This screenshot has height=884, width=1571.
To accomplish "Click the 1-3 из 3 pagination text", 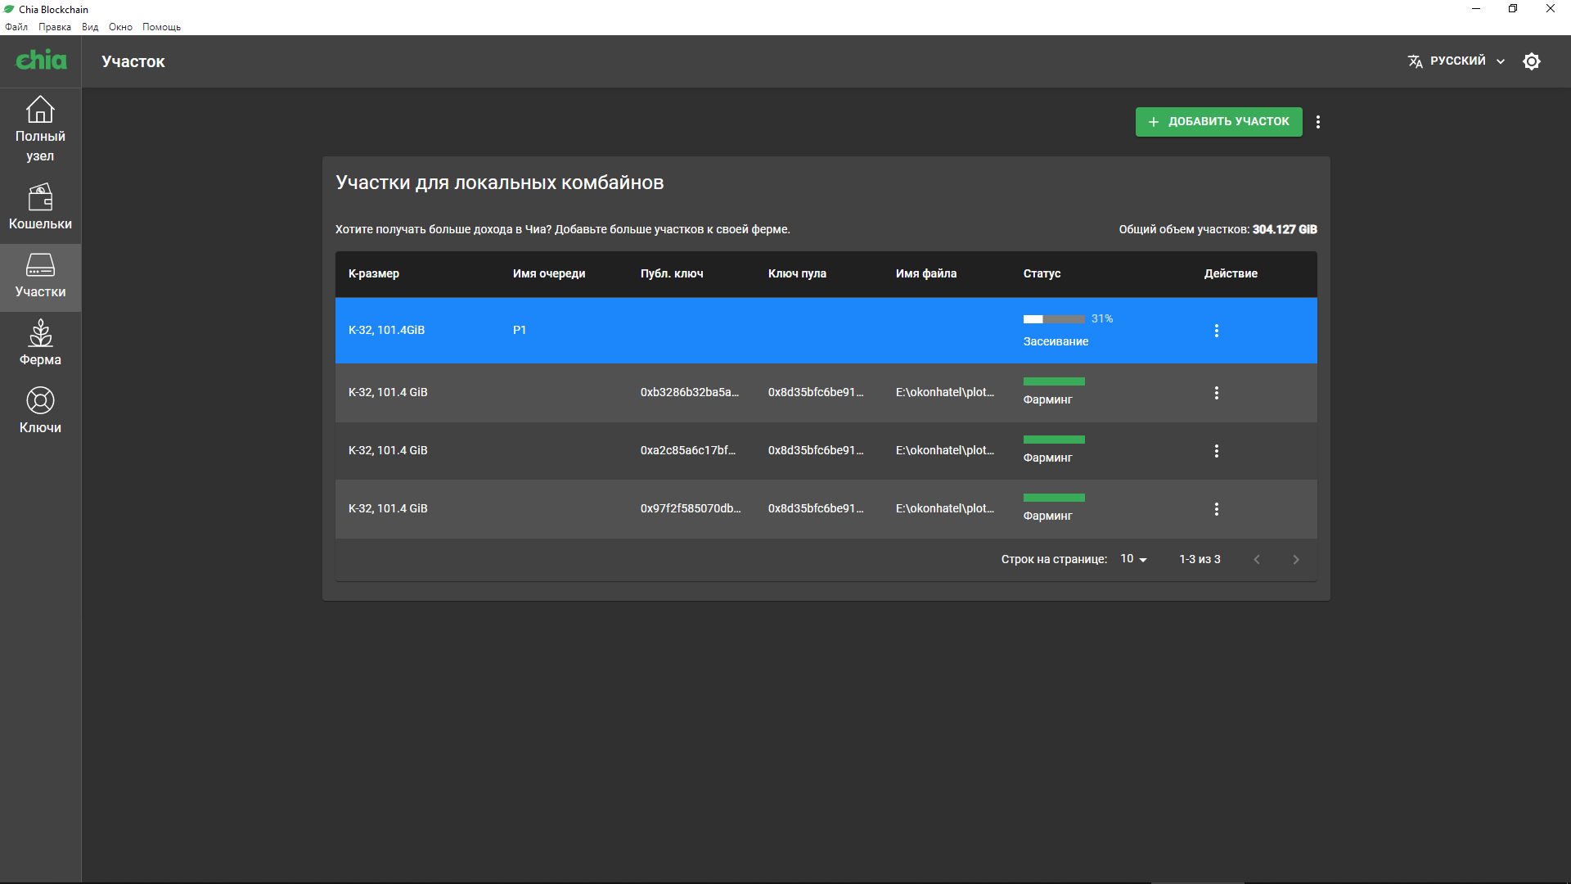I will tap(1200, 560).
